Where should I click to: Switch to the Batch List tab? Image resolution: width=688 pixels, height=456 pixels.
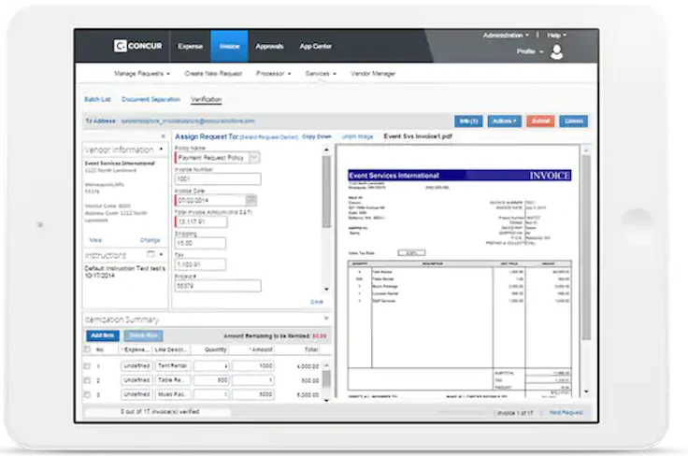pyautogui.click(x=97, y=100)
